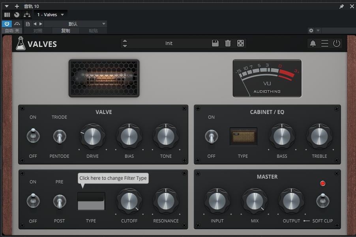The image size is (356, 237).
Task: Click the Resonance knob
Action: [x=166, y=202]
